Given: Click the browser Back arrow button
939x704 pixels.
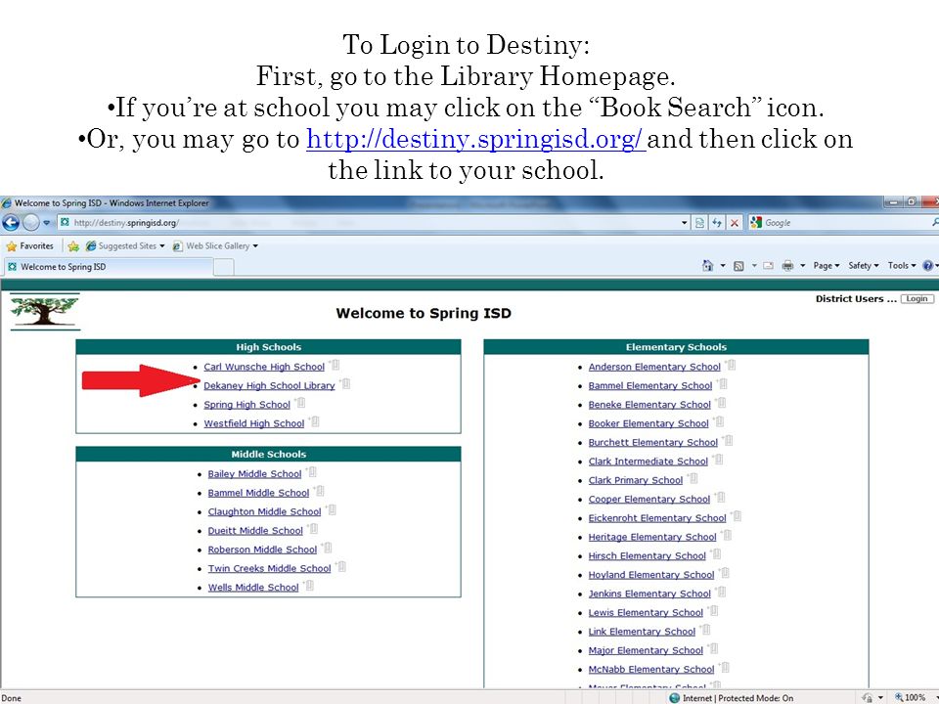Looking at the screenshot, I should click(11, 223).
